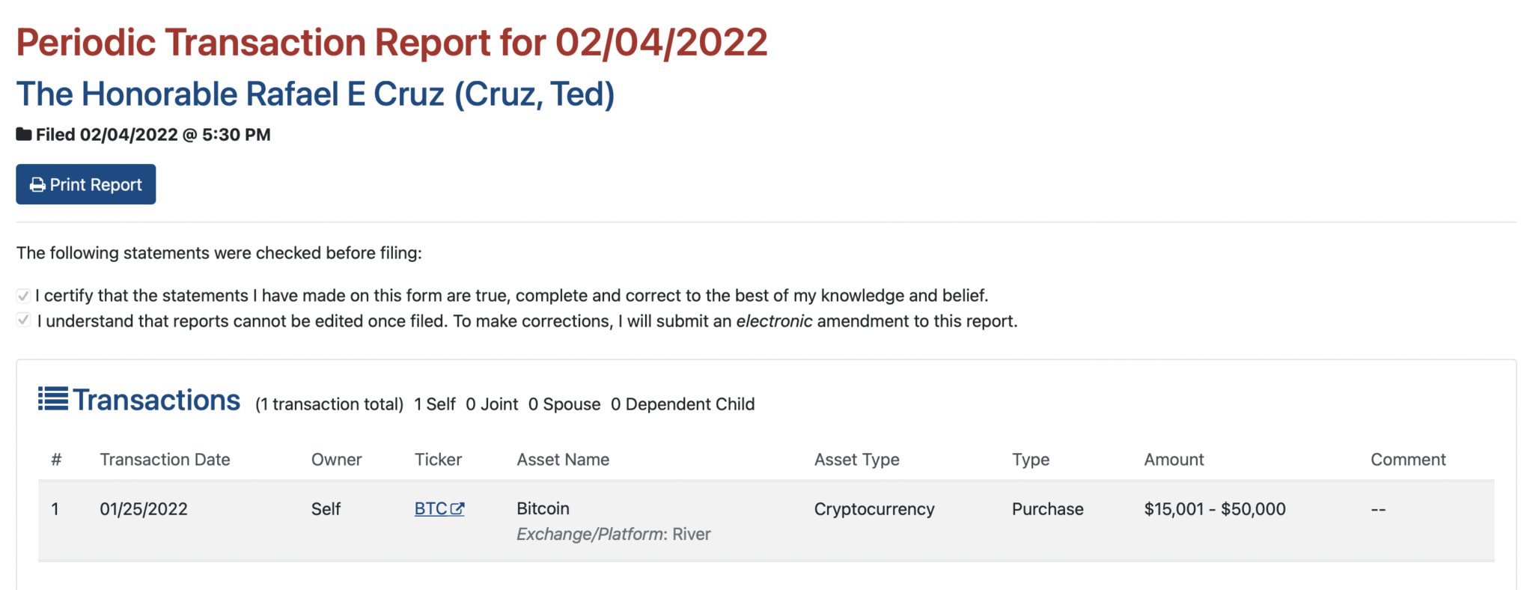Click the Amount column header
Image resolution: width=1533 pixels, height=590 pixels.
1174,460
